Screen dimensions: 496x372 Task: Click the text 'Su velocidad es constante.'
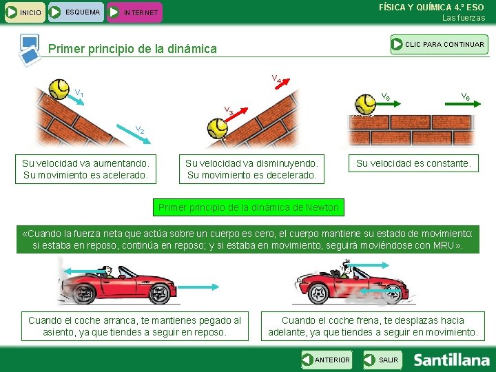click(x=413, y=163)
